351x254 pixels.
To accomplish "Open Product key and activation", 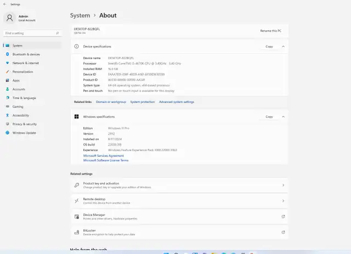I will pyautogui.click(x=179, y=185).
